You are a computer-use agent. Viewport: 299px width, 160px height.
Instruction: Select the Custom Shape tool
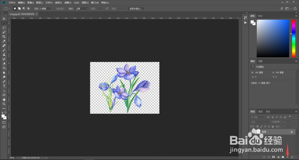pyautogui.click(x=4, y=95)
